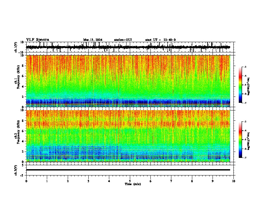
Task: Click the flat ch.3 voltage trace line
Action: tap(128, 170)
